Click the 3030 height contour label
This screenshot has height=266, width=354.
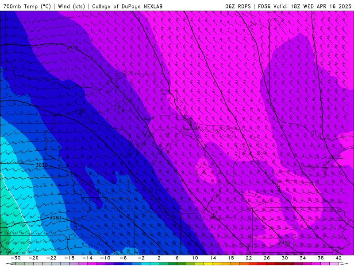[x=42, y=165]
